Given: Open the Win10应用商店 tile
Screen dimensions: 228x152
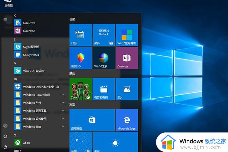Looking at the screenshot, I should 127,35.
